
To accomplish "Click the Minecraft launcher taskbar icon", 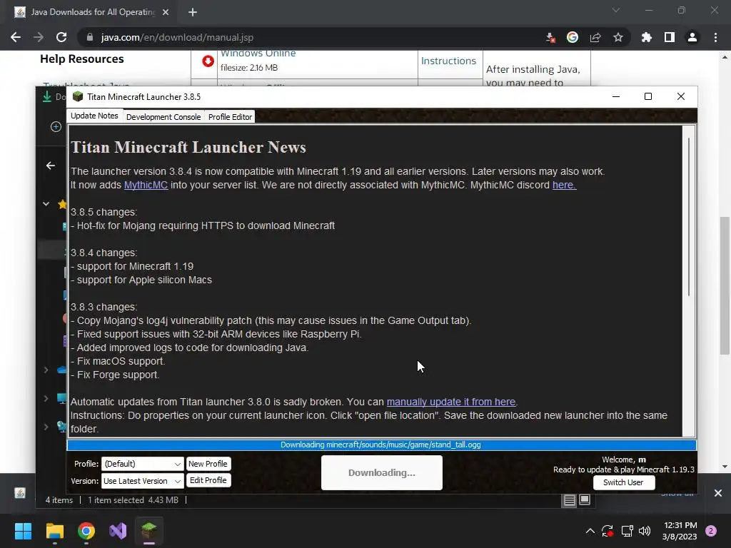I will point(149,531).
